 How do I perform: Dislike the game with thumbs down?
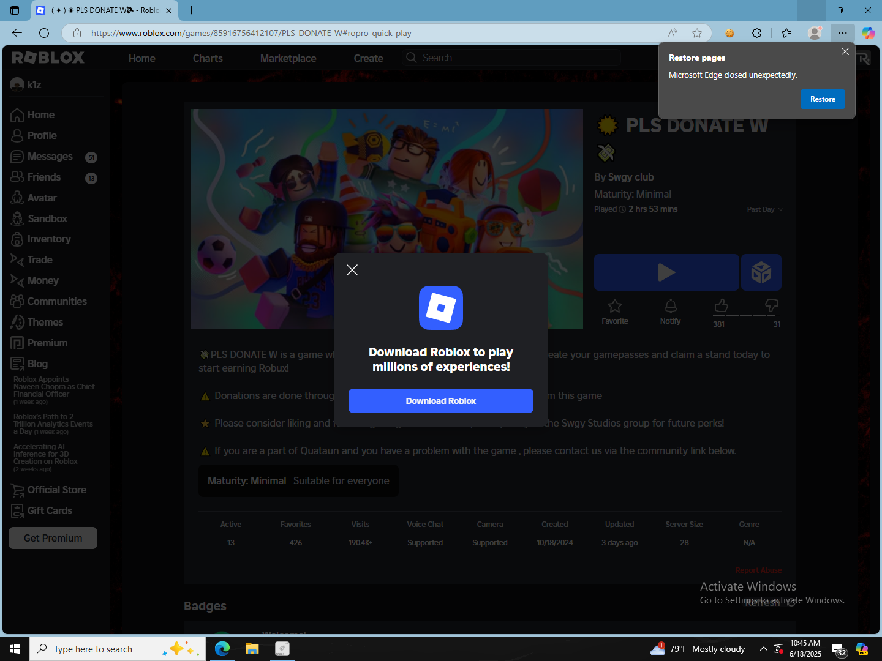(772, 305)
